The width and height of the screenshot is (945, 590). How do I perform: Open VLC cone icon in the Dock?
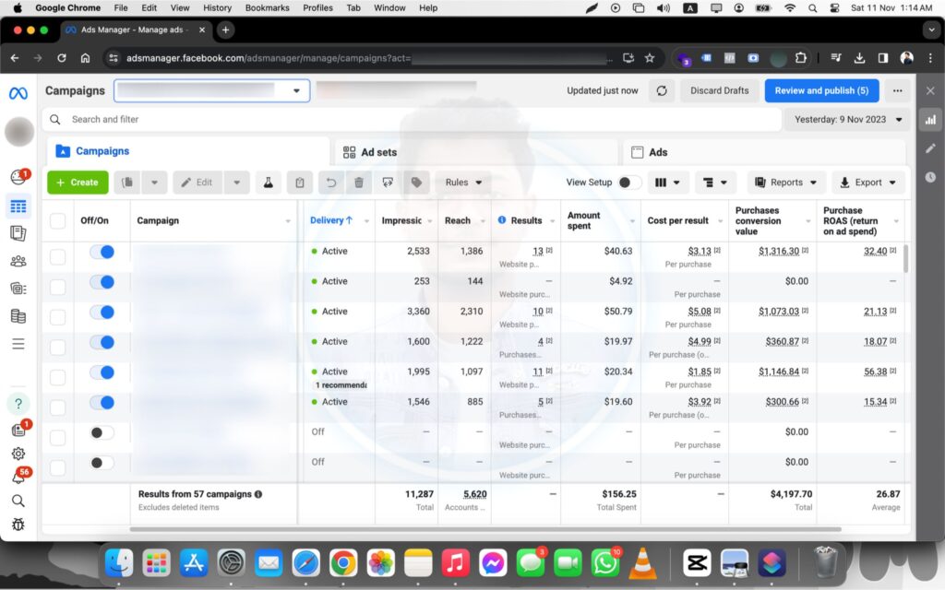(642, 563)
